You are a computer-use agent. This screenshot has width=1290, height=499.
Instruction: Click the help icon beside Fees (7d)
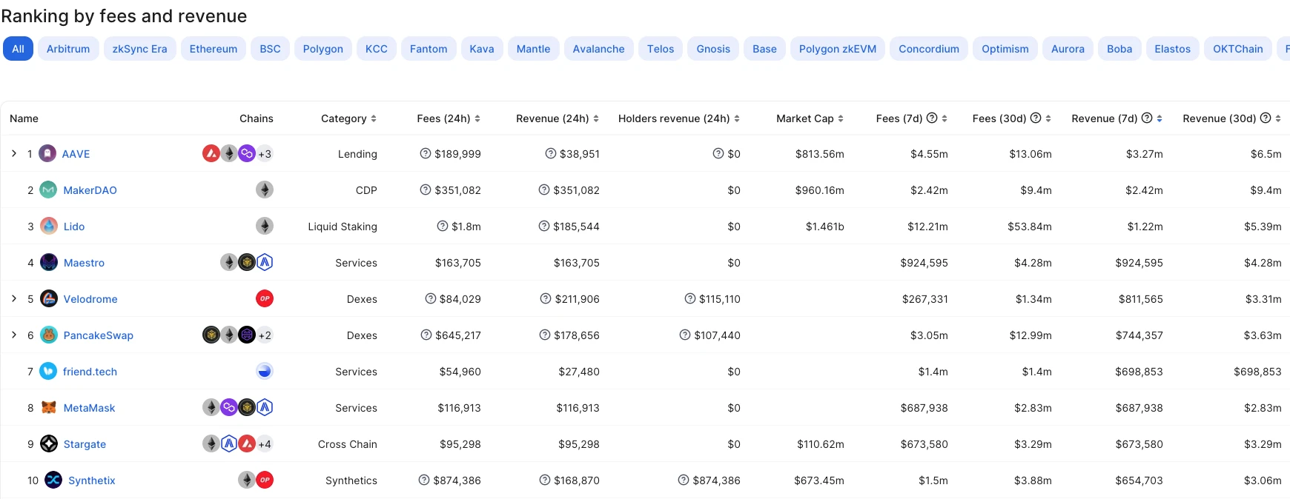(x=932, y=118)
